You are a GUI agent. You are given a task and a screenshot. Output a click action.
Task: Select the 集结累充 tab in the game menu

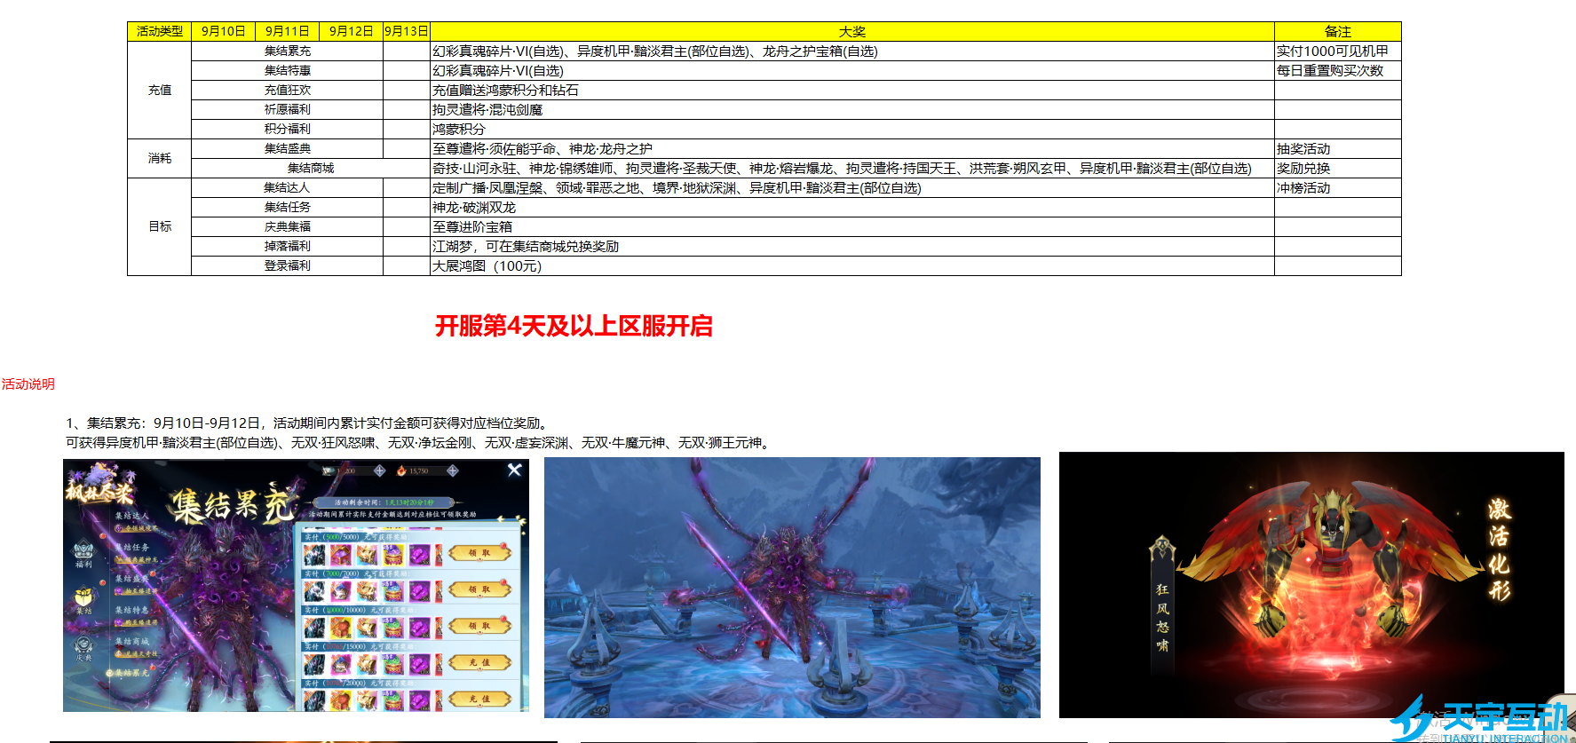tap(132, 673)
